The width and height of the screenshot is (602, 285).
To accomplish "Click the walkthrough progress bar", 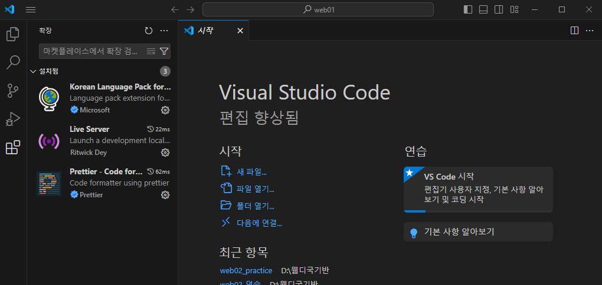I will 479,211.
